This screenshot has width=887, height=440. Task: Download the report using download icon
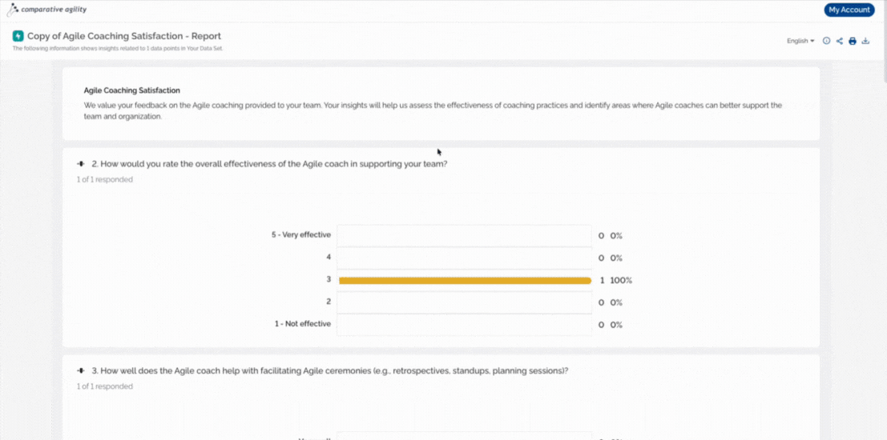[x=865, y=41]
